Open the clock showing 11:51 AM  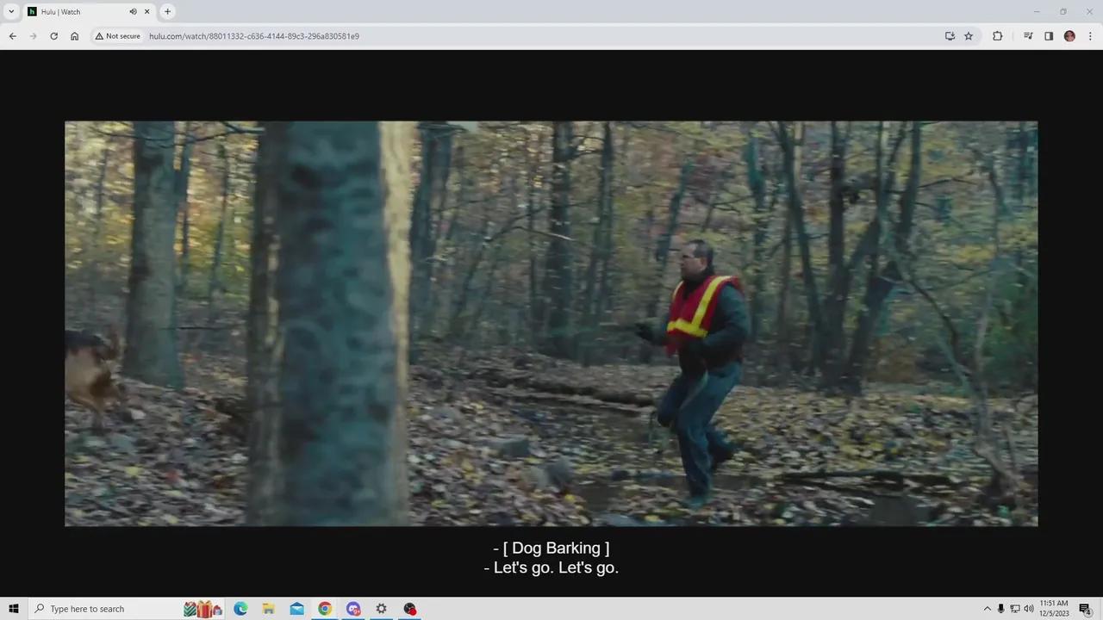[1055, 609]
